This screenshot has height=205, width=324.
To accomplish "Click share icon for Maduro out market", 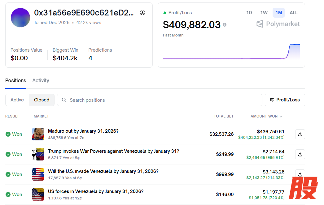I will tap(300, 134).
